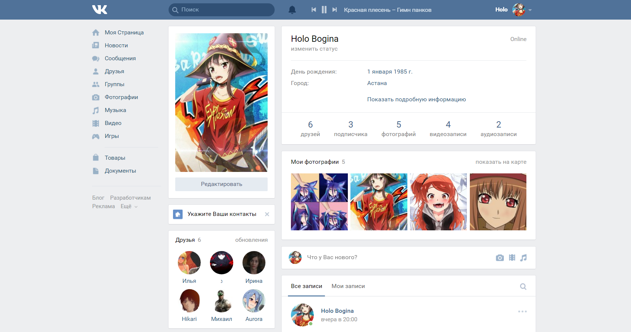This screenshot has height=332, width=631.
Task: Click the изменить статус link
Action: coord(314,49)
